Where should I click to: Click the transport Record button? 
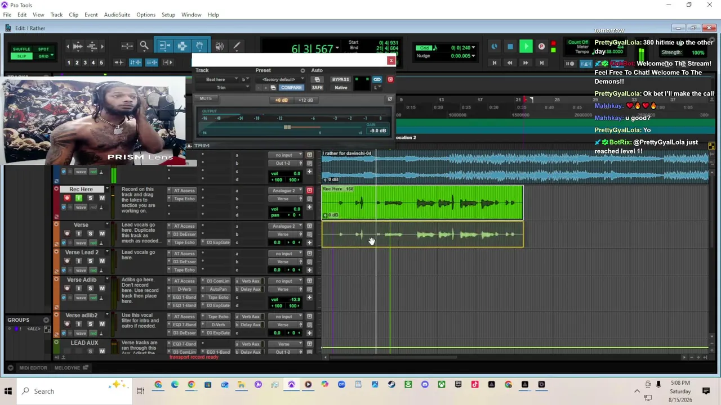coord(541,47)
